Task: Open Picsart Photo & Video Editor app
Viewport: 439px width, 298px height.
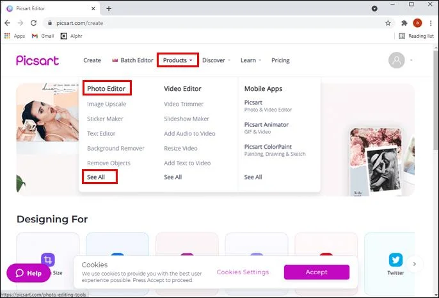Action: coord(268,106)
